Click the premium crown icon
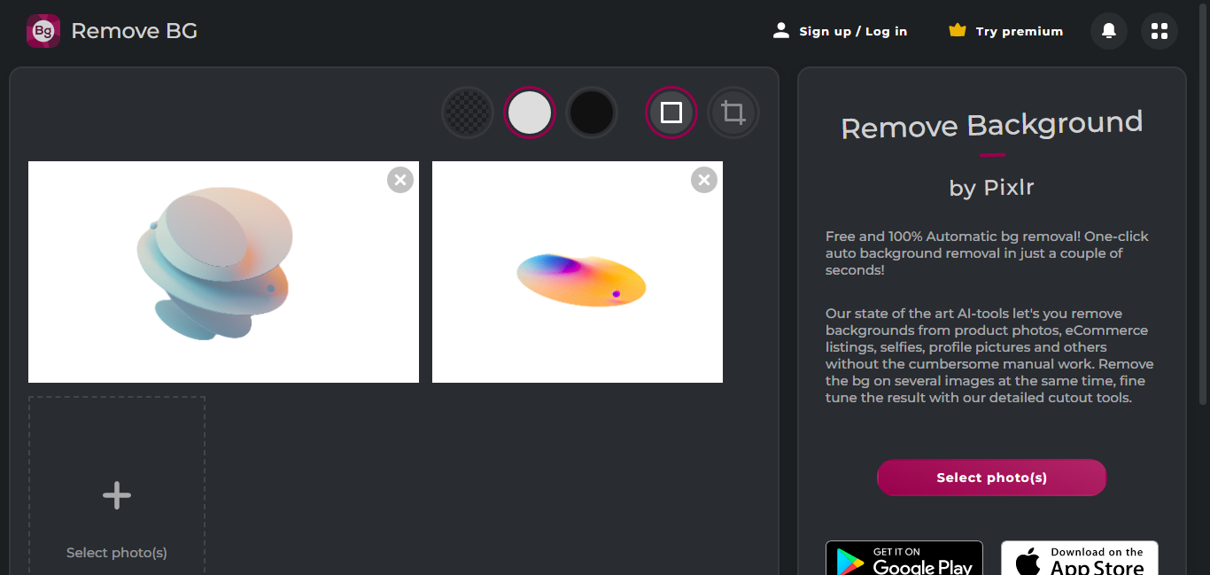Viewport: 1210px width, 575px height. [x=957, y=30]
